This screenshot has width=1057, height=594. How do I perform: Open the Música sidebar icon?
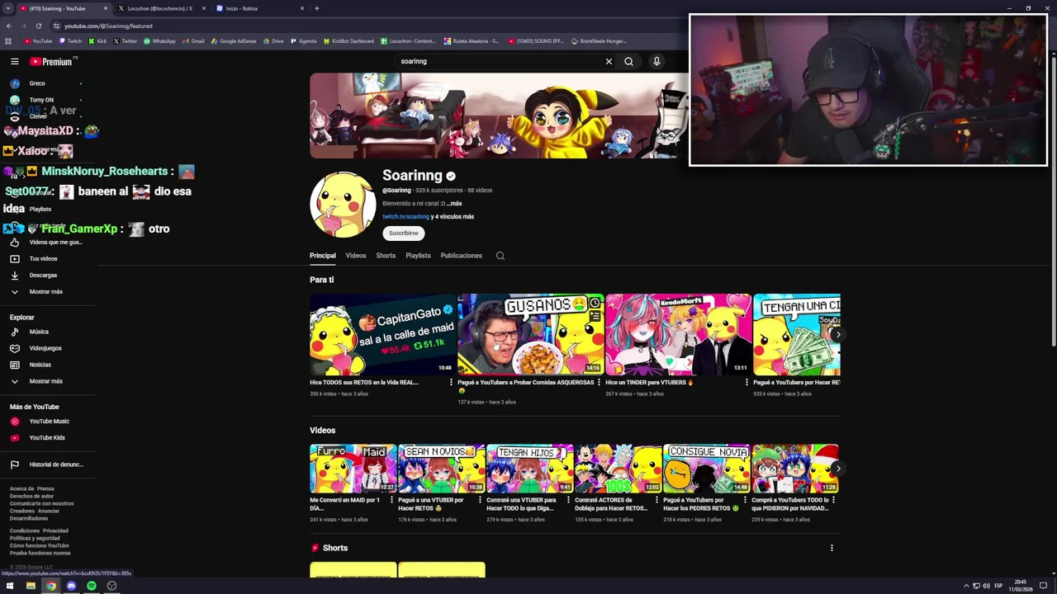click(14, 332)
